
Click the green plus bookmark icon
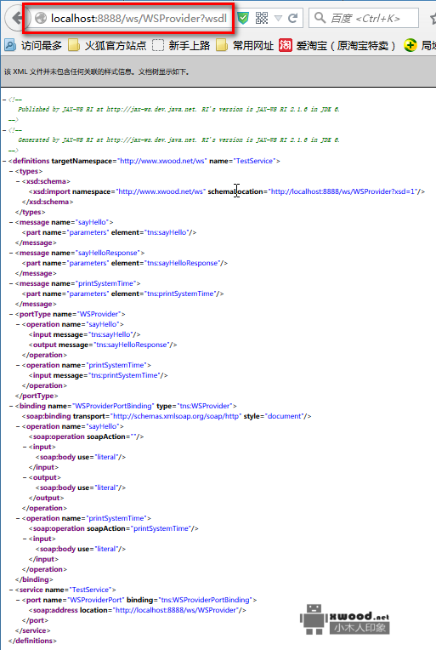tap(410, 45)
